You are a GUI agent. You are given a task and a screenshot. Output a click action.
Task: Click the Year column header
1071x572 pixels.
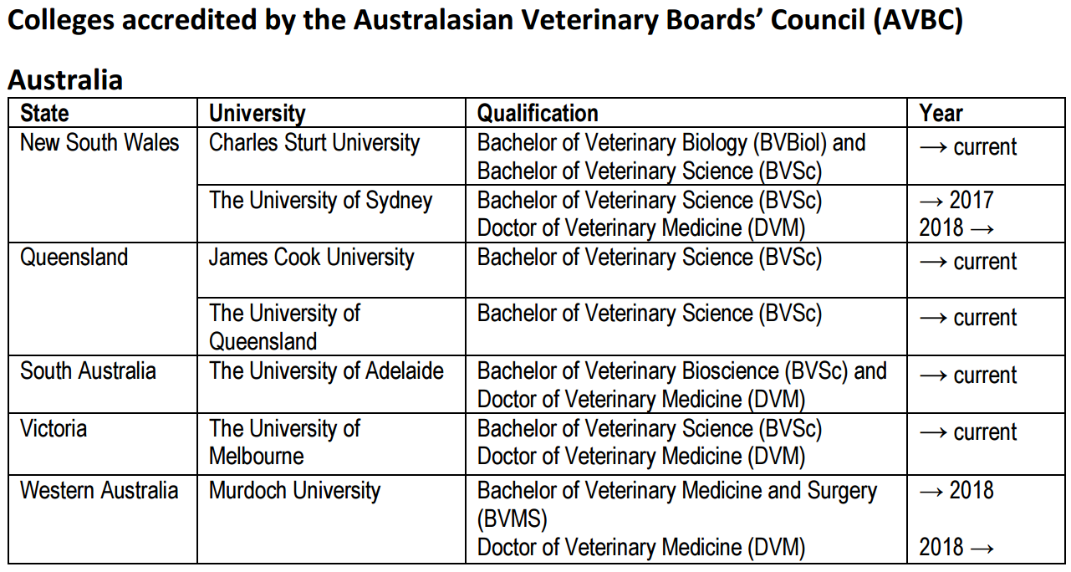pos(941,113)
